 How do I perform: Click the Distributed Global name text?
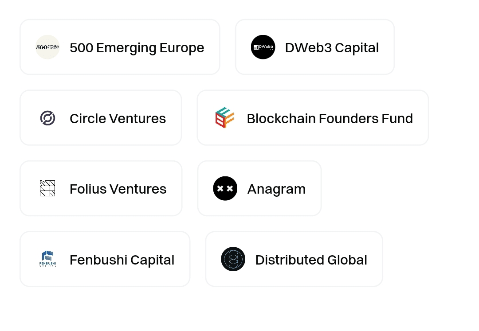tap(311, 260)
